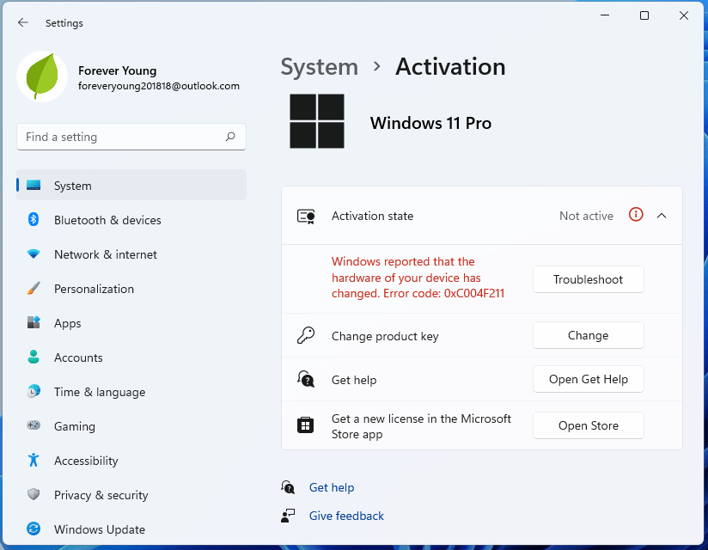This screenshot has height=550, width=708.
Task: Click the Windows 11 Pro edition label
Action: (x=430, y=123)
